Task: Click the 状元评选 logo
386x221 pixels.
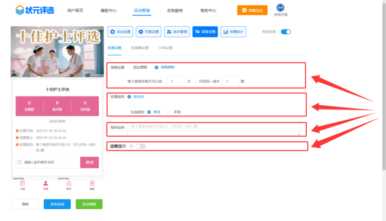Action: point(34,10)
